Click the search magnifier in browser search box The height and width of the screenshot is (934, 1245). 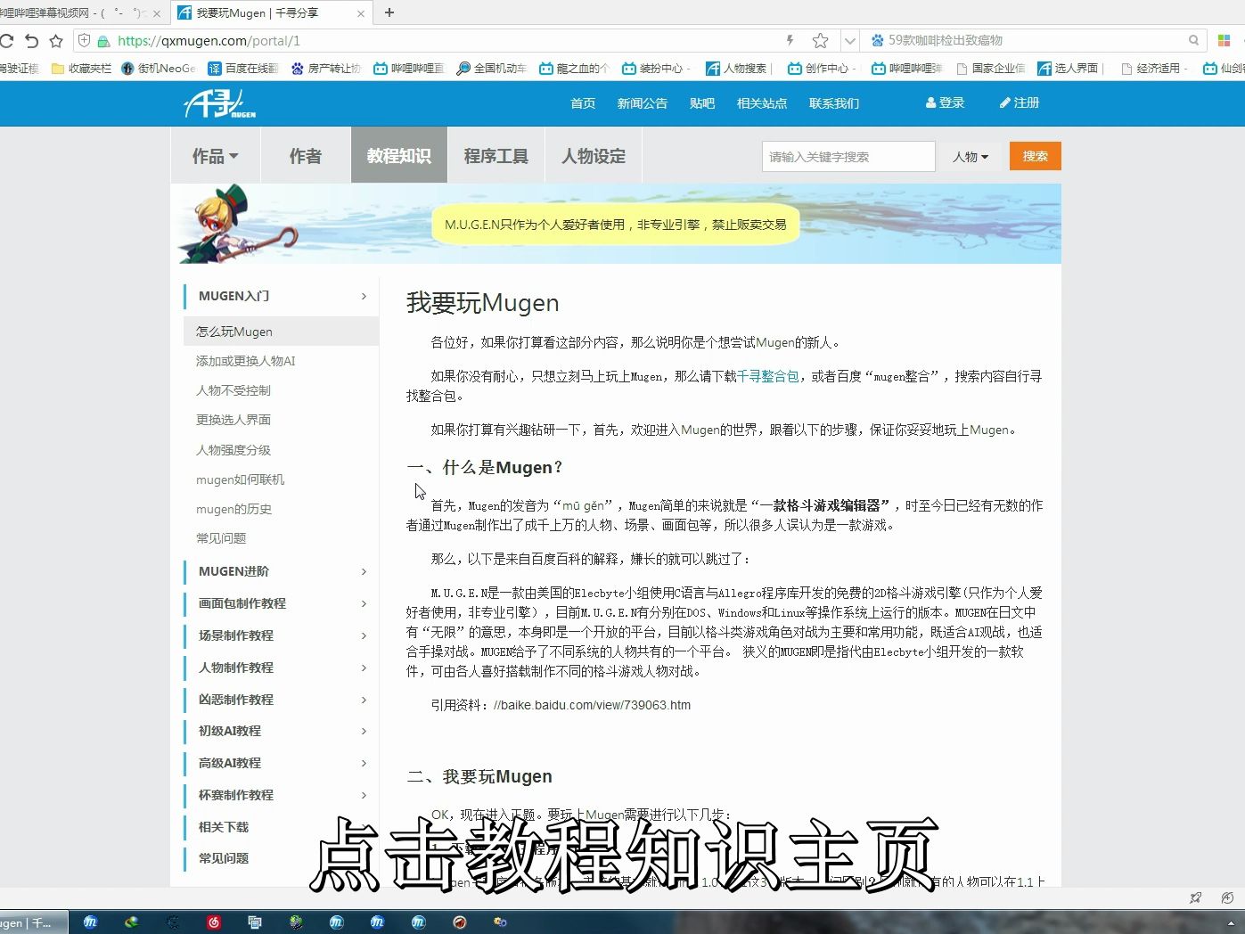tap(1193, 40)
